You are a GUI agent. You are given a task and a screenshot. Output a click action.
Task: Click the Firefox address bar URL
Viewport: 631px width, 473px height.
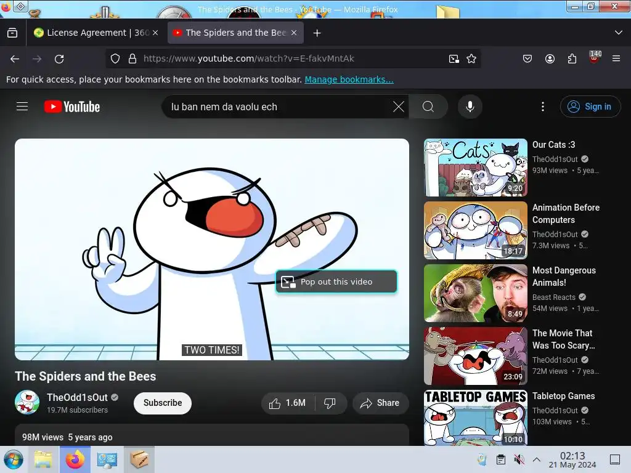click(x=249, y=59)
